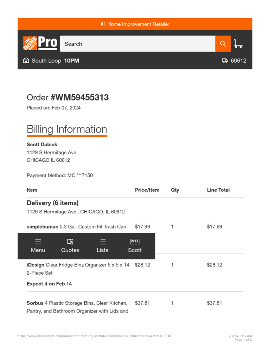Click the orange search magnifier button
Image resolution: width=270 pixels, height=360 pixels.
(x=223, y=44)
